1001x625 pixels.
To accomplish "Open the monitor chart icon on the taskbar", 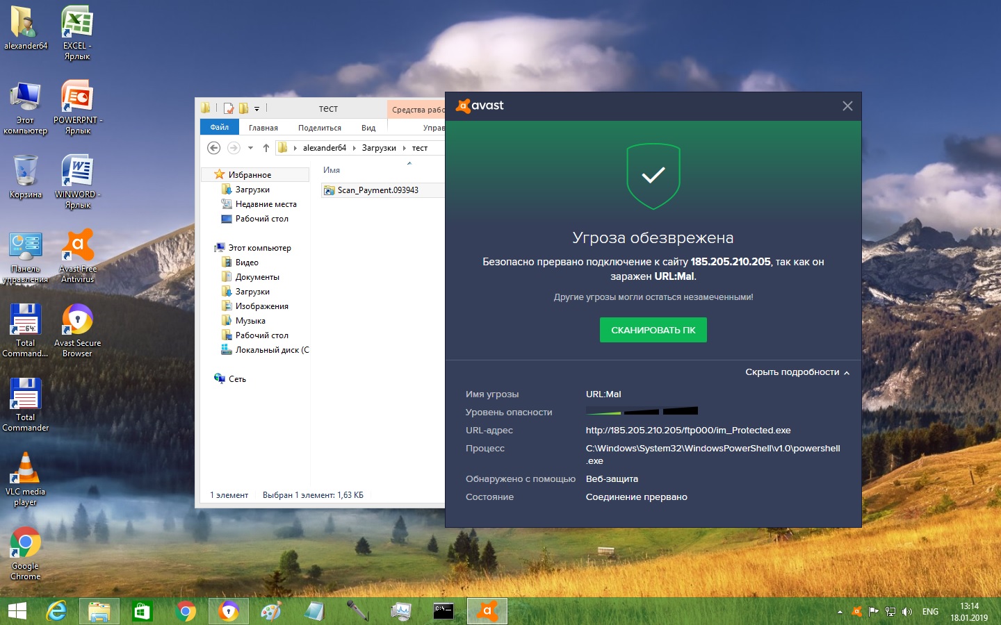I will click(x=400, y=611).
